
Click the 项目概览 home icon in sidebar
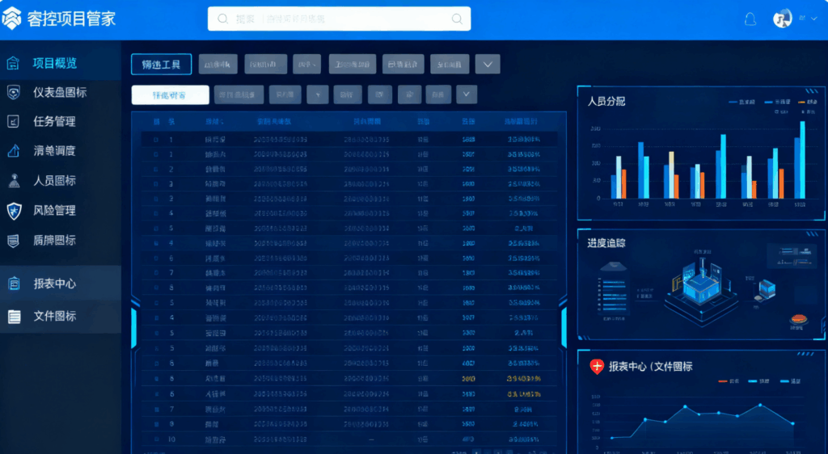click(13, 63)
